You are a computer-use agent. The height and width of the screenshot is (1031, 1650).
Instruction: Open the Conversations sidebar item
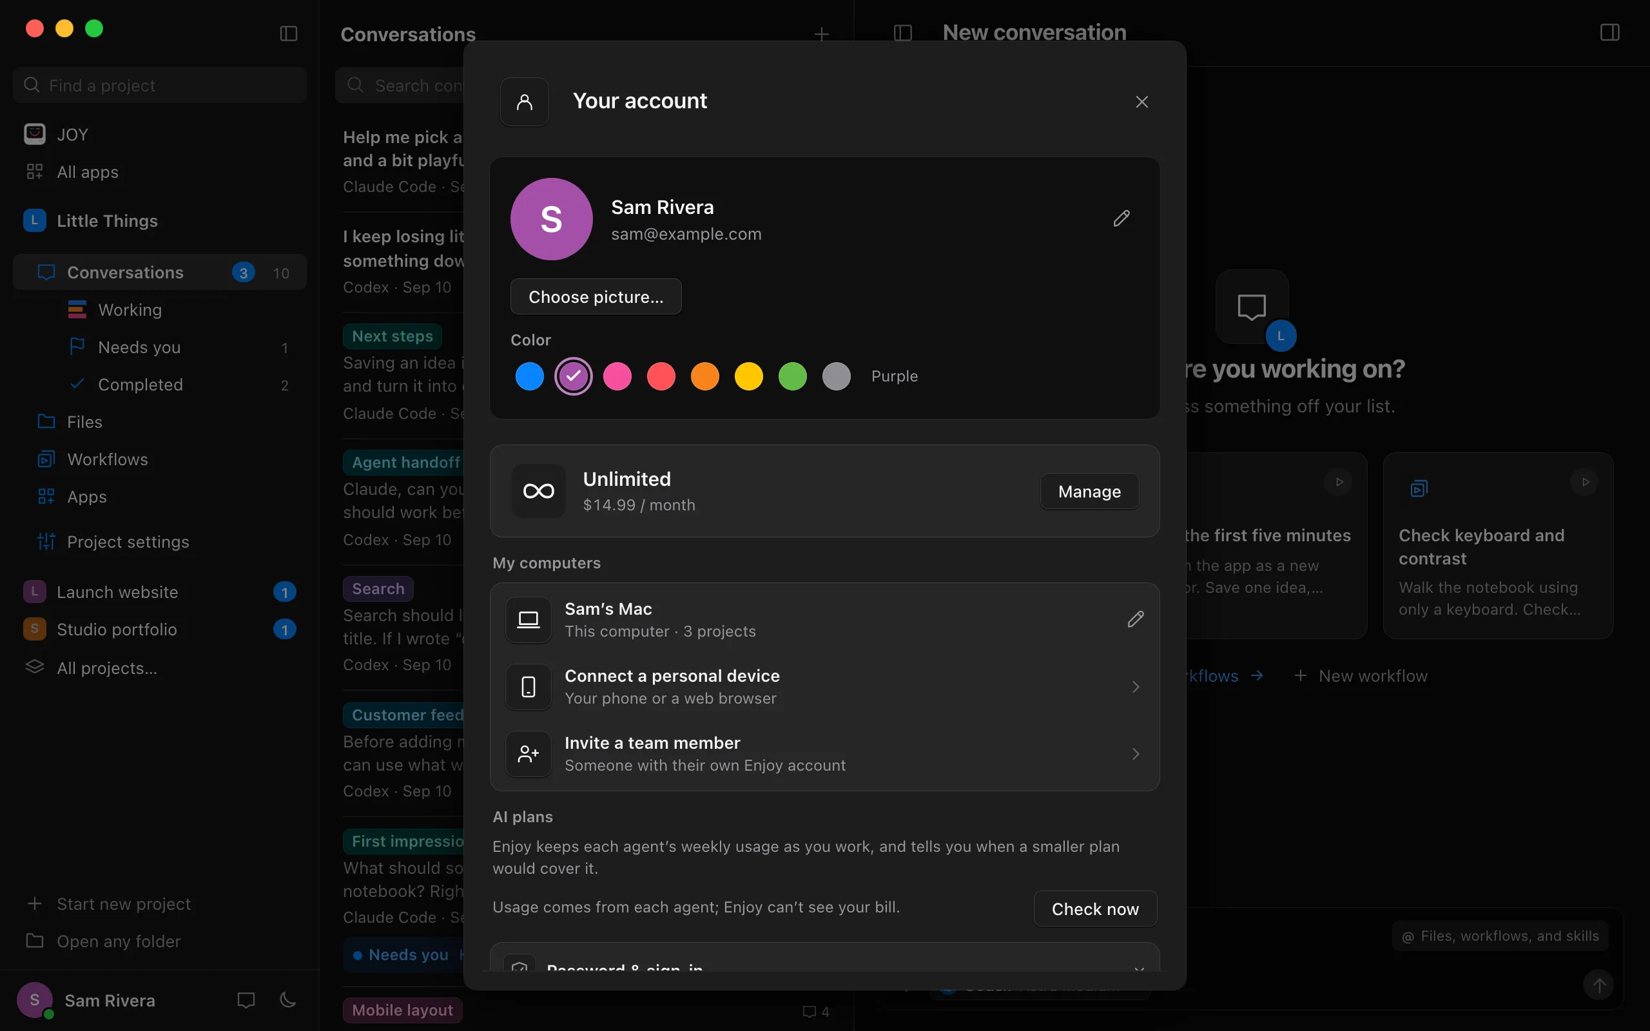[160, 272]
